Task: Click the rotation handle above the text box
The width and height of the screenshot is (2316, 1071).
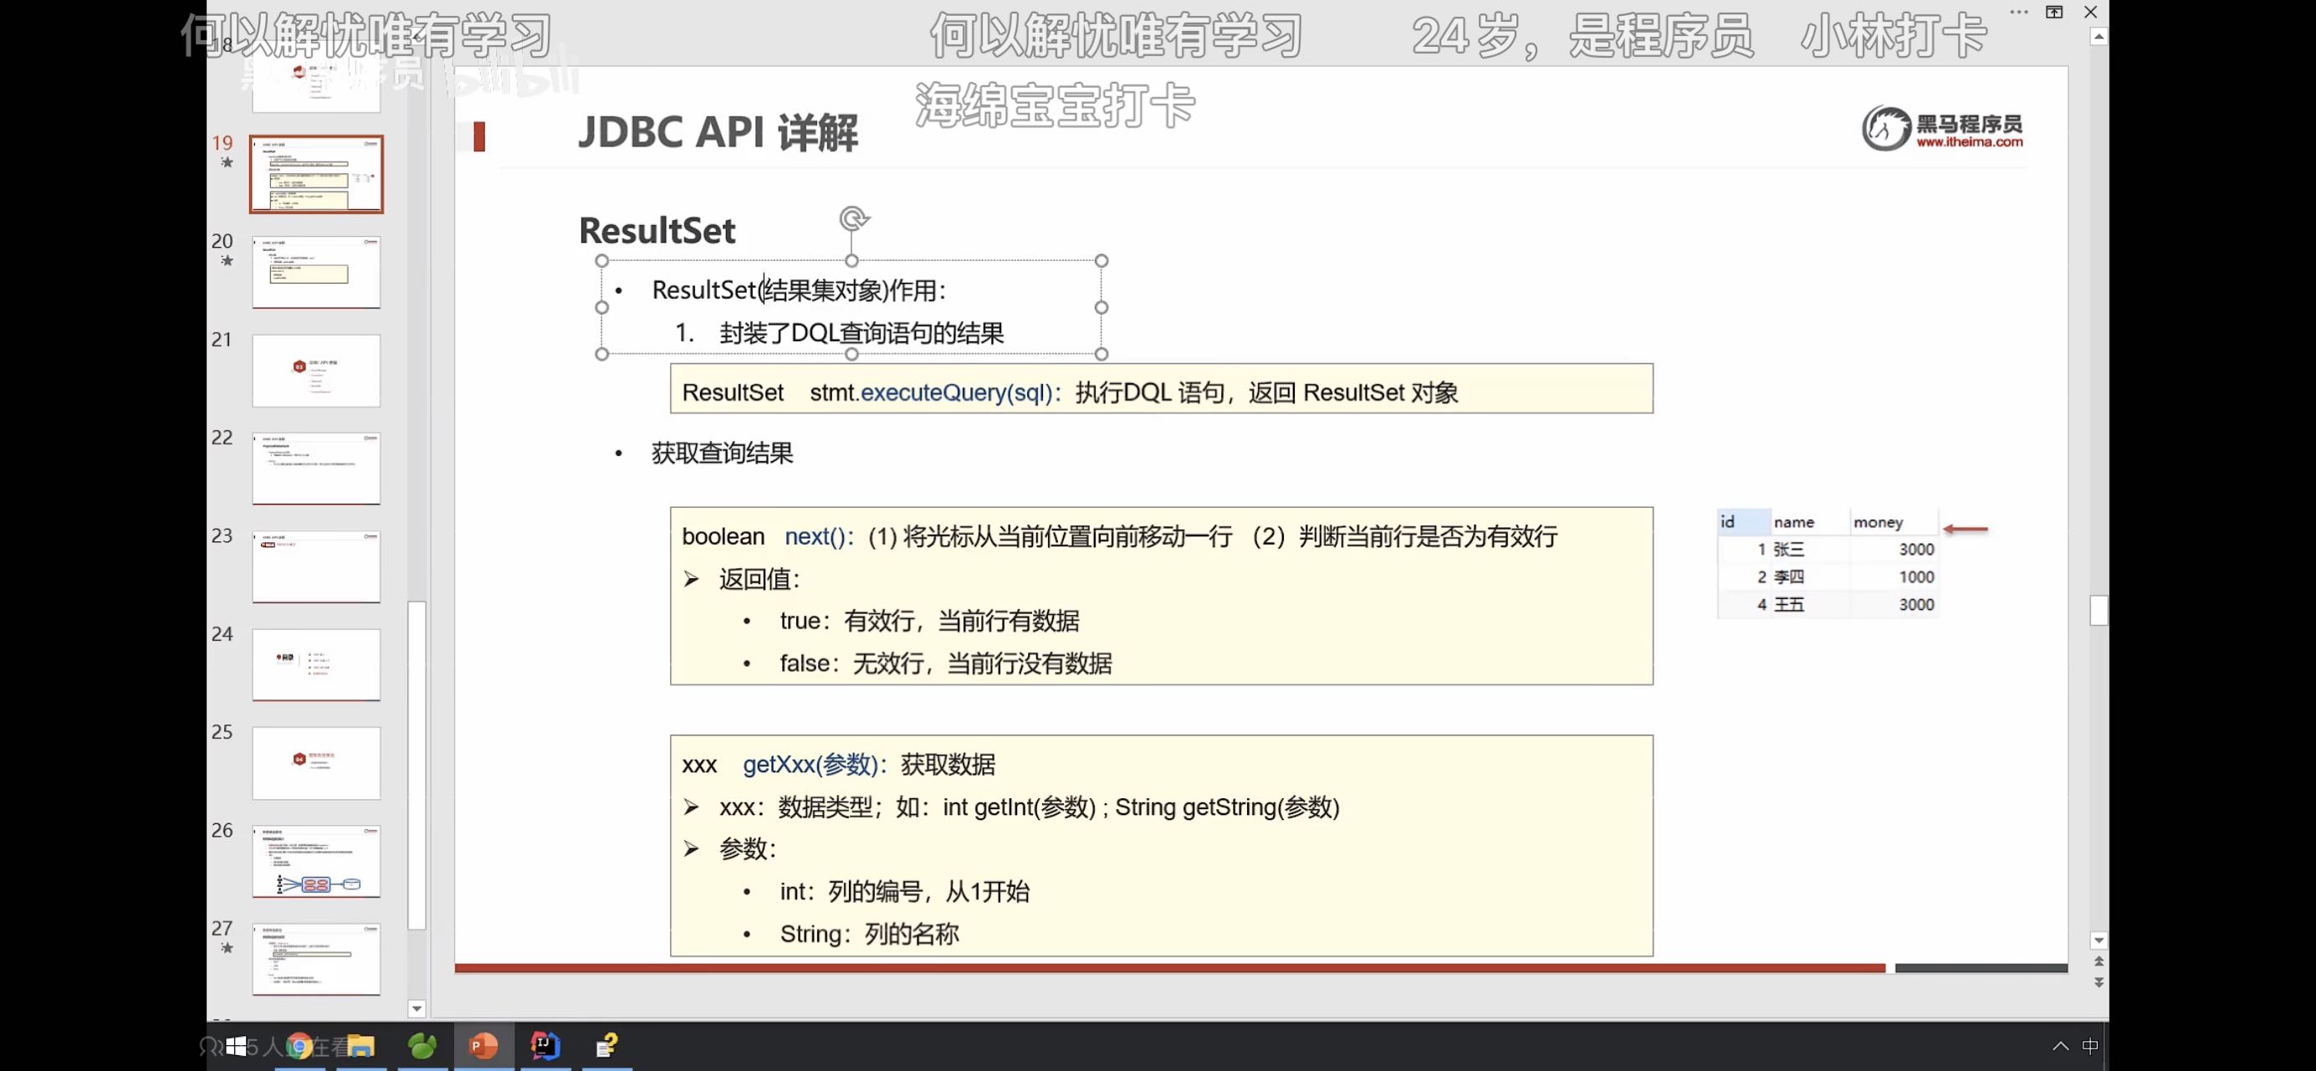Action: [x=852, y=218]
